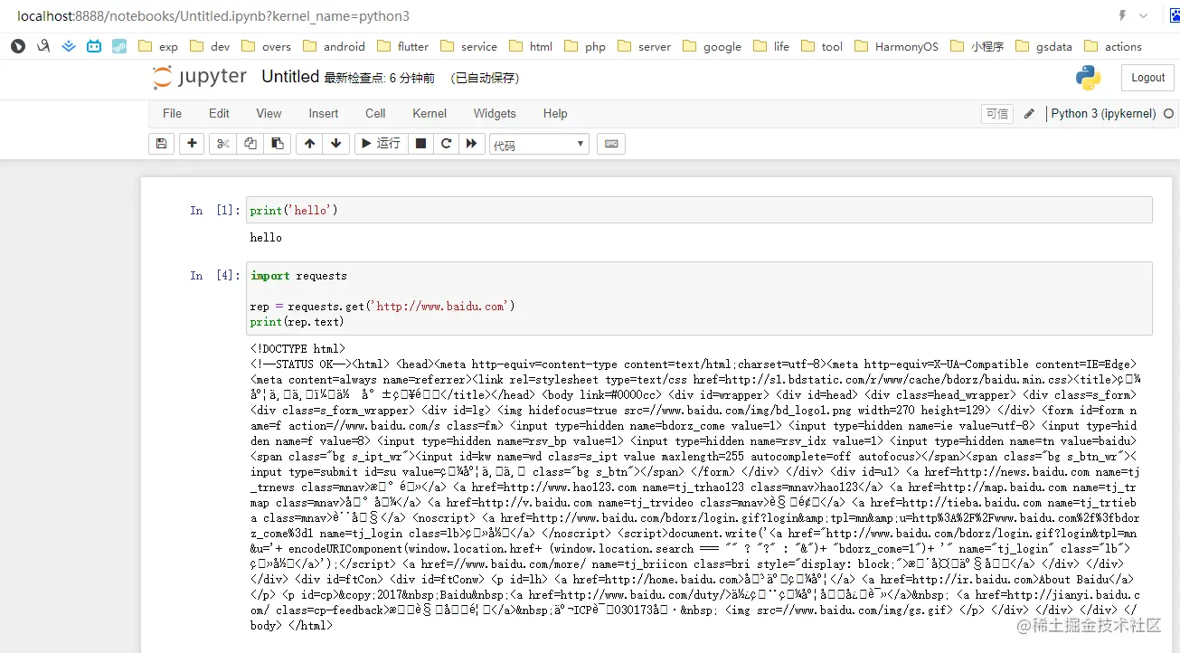Click the kernel idle circle indicator

click(x=1168, y=114)
